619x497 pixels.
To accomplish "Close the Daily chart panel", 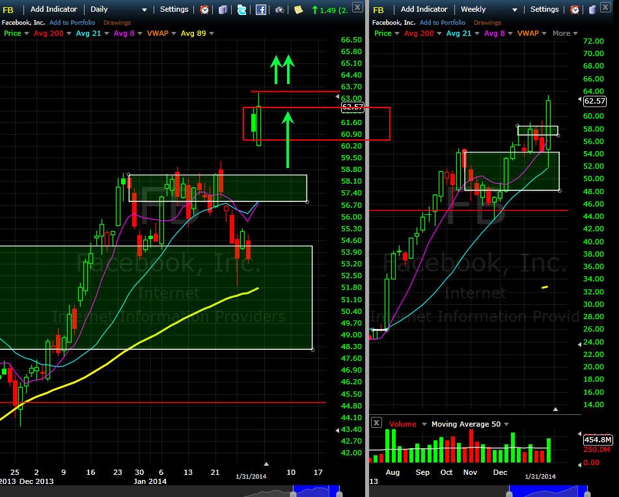I will 357,7.
